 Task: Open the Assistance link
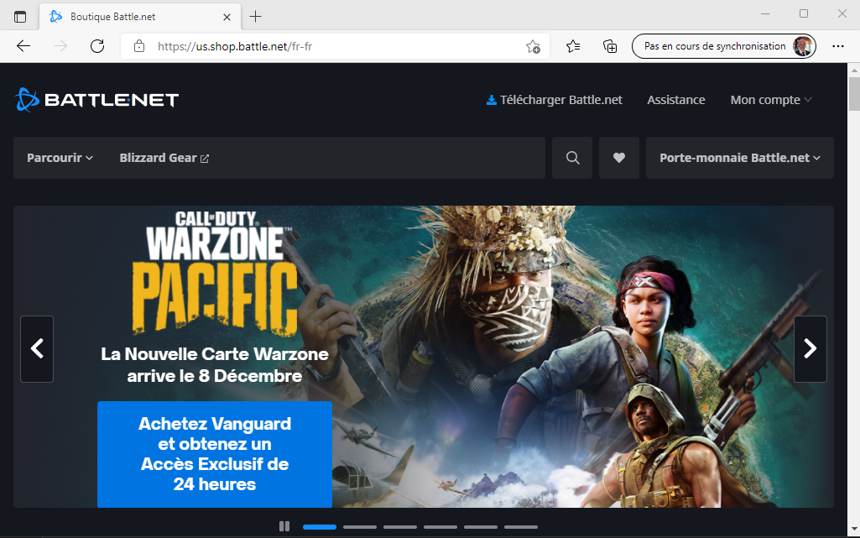coord(675,100)
